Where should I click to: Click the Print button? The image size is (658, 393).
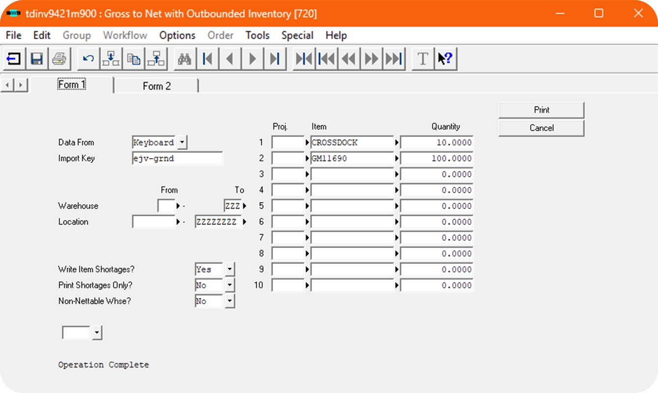[542, 110]
